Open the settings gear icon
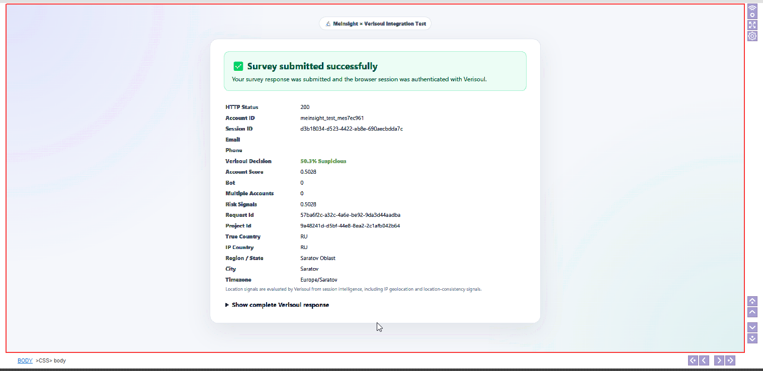Viewport: 763px width, 371px height. 752,36
